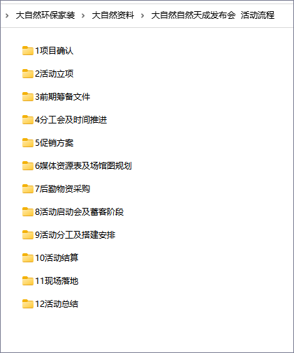
Task: Expand chevron before 大自然自然天成发布会 breadcrumb
Action: (x=142, y=16)
